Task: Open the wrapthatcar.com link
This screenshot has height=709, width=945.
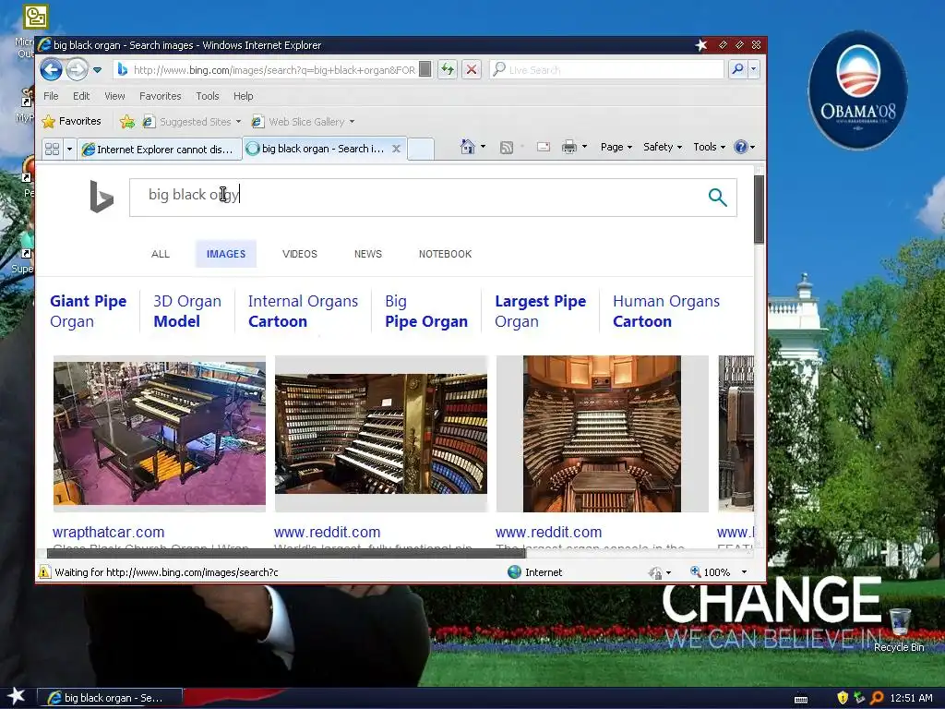Action: coord(109,533)
